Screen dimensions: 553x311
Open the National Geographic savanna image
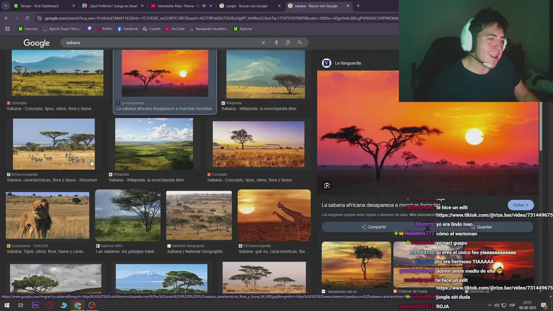click(199, 215)
